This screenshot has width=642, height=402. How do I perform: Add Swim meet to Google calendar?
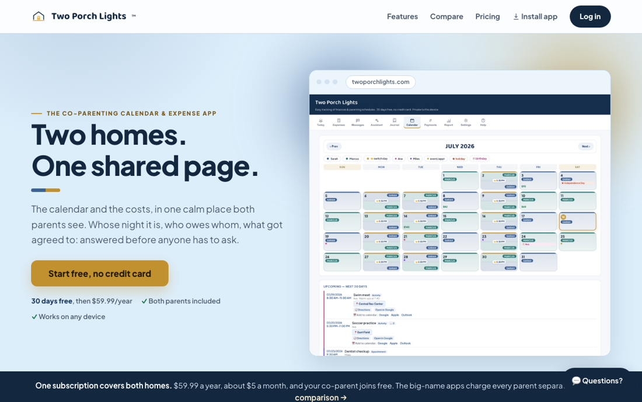point(383,315)
